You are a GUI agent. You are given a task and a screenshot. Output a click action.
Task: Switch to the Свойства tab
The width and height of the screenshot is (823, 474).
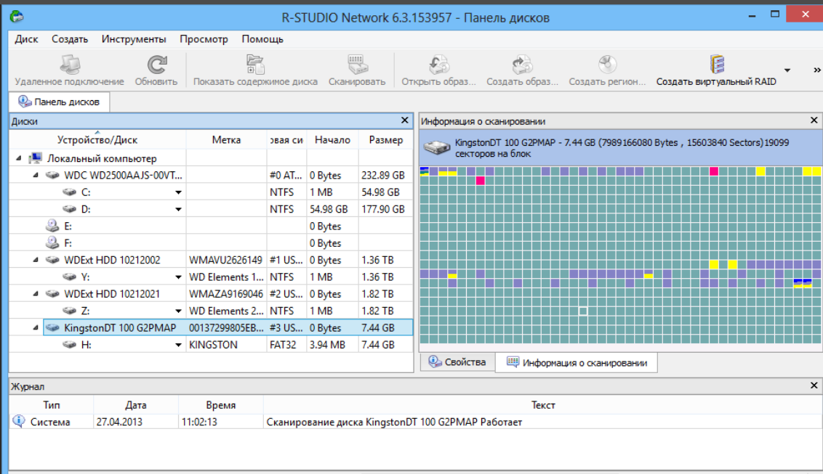pyautogui.click(x=457, y=362)
